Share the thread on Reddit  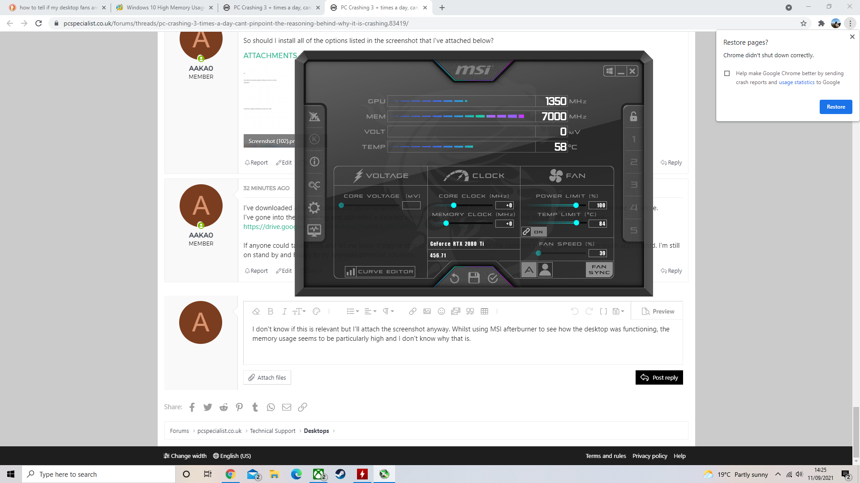tap(224, 407)
